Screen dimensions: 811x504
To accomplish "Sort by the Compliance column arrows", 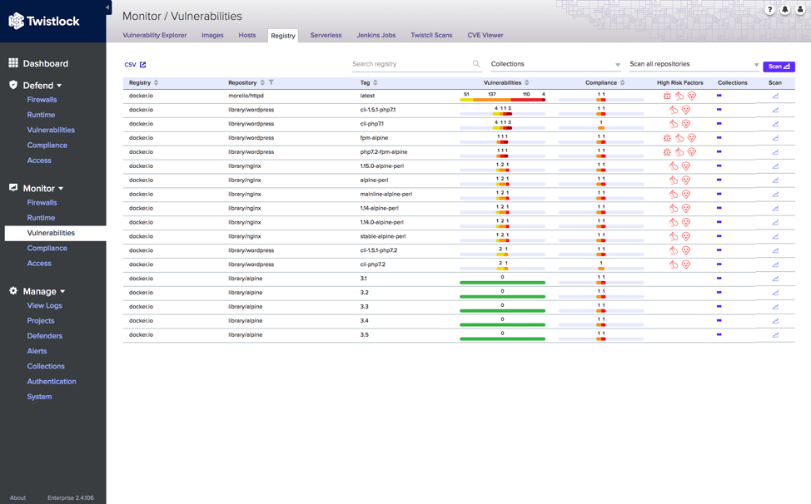I will 624,82.
